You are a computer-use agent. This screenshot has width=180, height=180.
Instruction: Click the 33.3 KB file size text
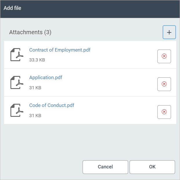(37, 60)
